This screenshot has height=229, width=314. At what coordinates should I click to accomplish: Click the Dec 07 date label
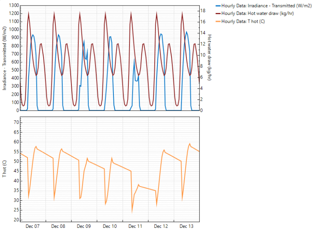click(x=33, y=226)
